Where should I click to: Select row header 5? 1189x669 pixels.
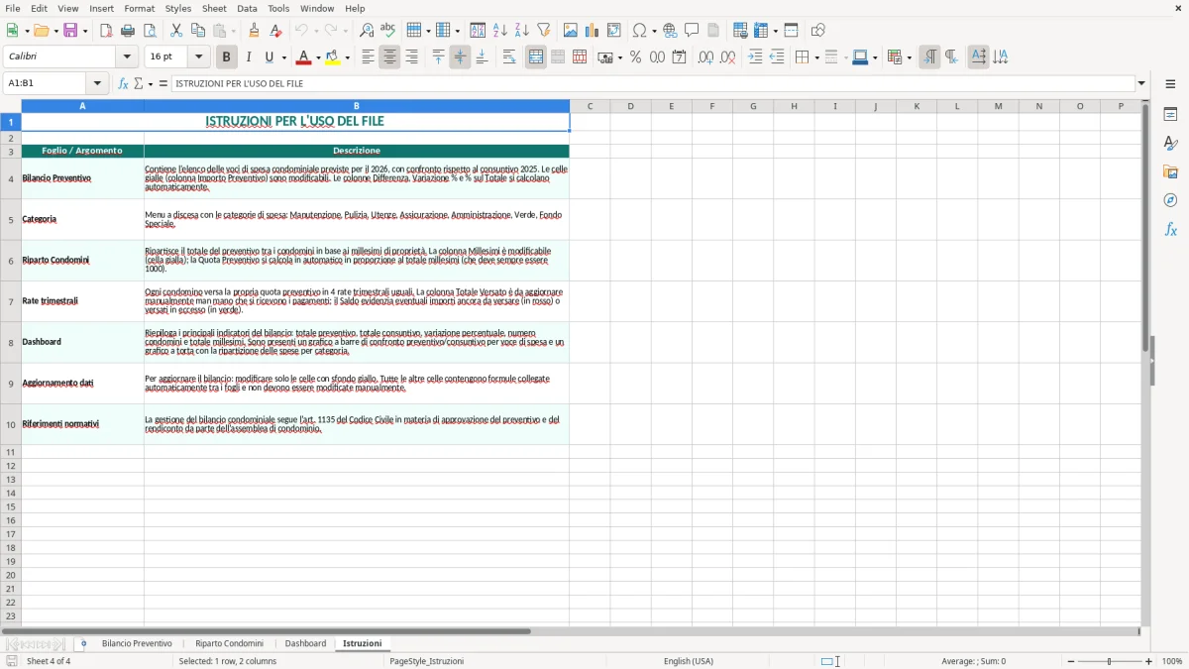pyautogui.click(x=11, y=220)
